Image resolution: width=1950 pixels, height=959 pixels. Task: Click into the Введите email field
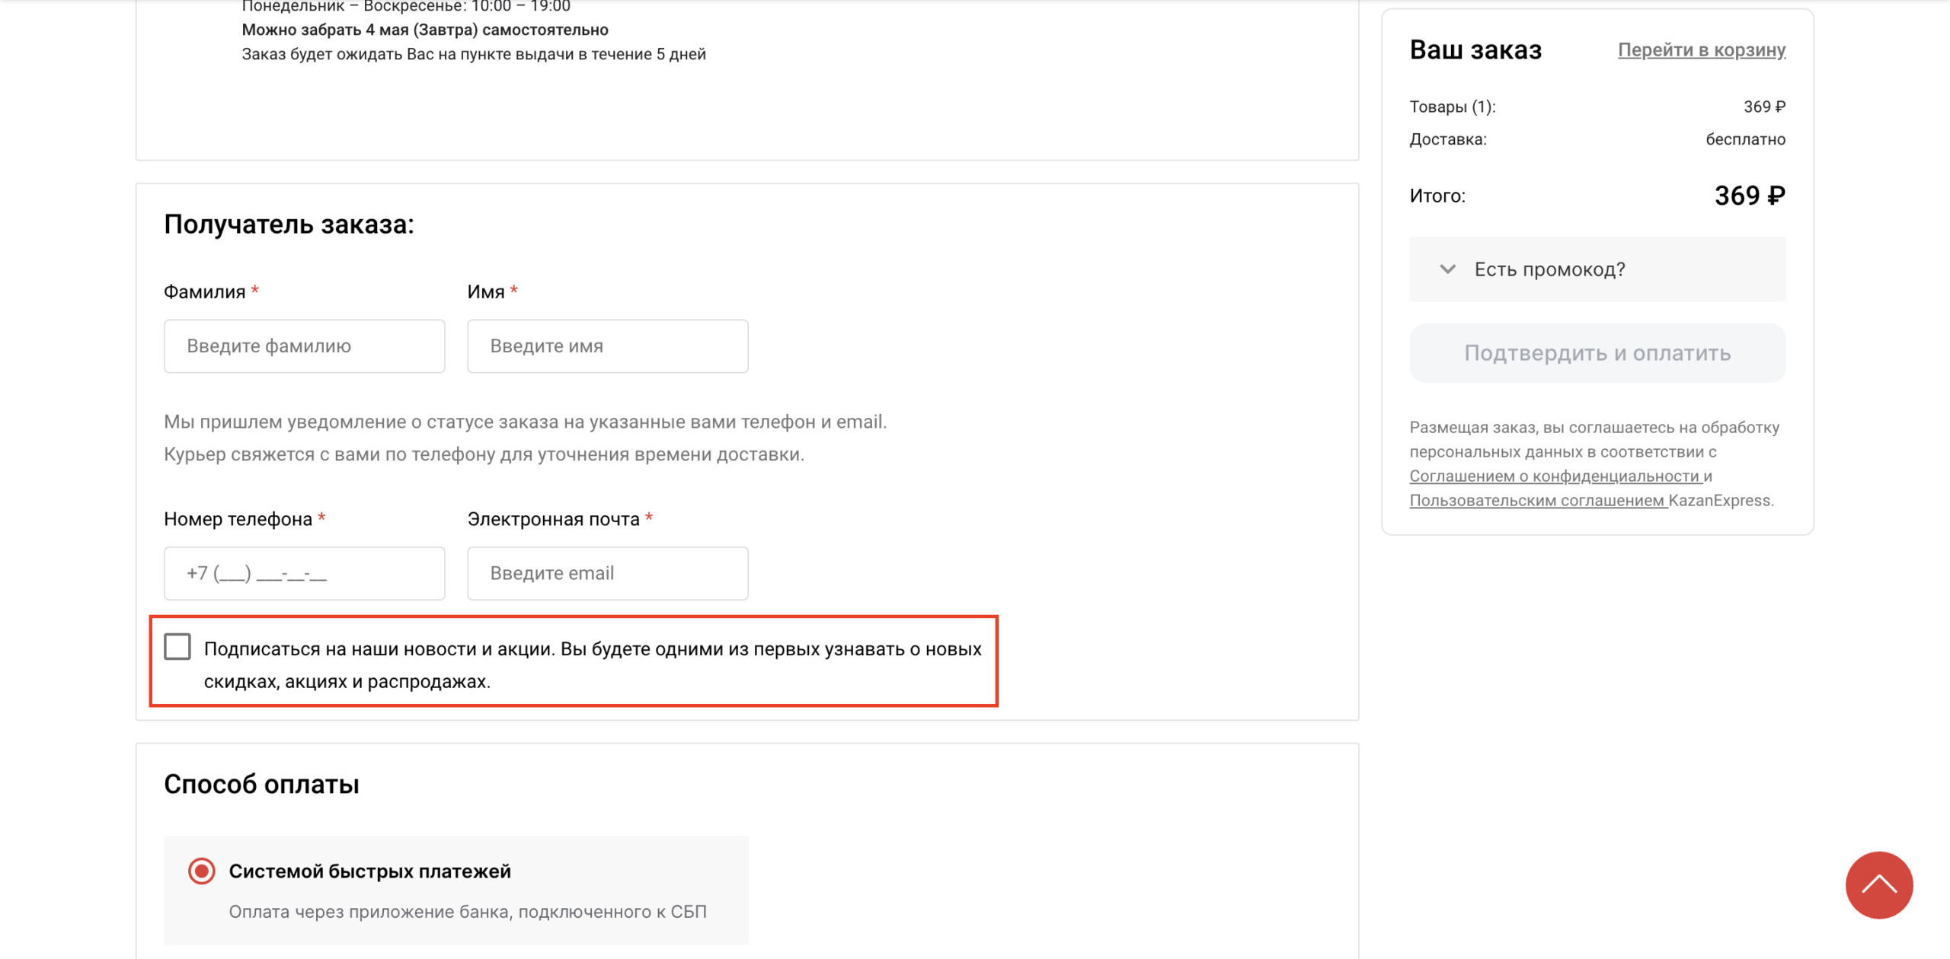(x=607, y=573)
